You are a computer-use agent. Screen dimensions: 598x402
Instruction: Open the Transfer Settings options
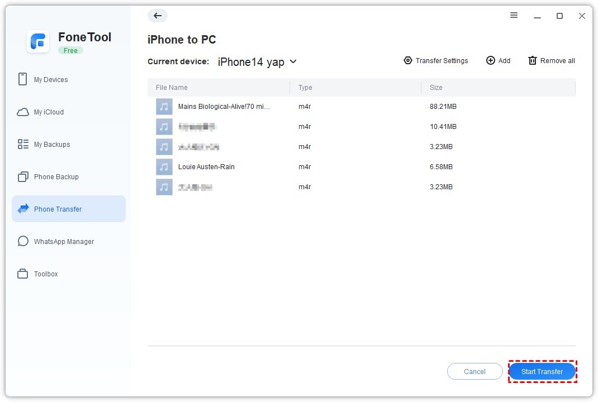tap(435, 60)
